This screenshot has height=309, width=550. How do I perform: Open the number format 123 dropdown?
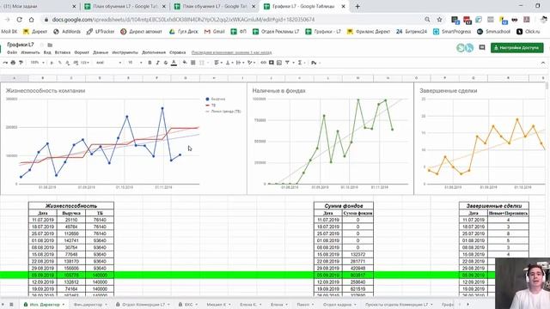click(x=85, y=63)
